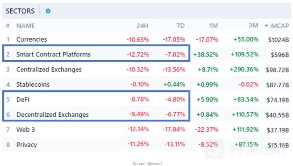Open the Web 3 sector row
The width and height of the screenshot is (293, 166).
(x=26, y=129)
